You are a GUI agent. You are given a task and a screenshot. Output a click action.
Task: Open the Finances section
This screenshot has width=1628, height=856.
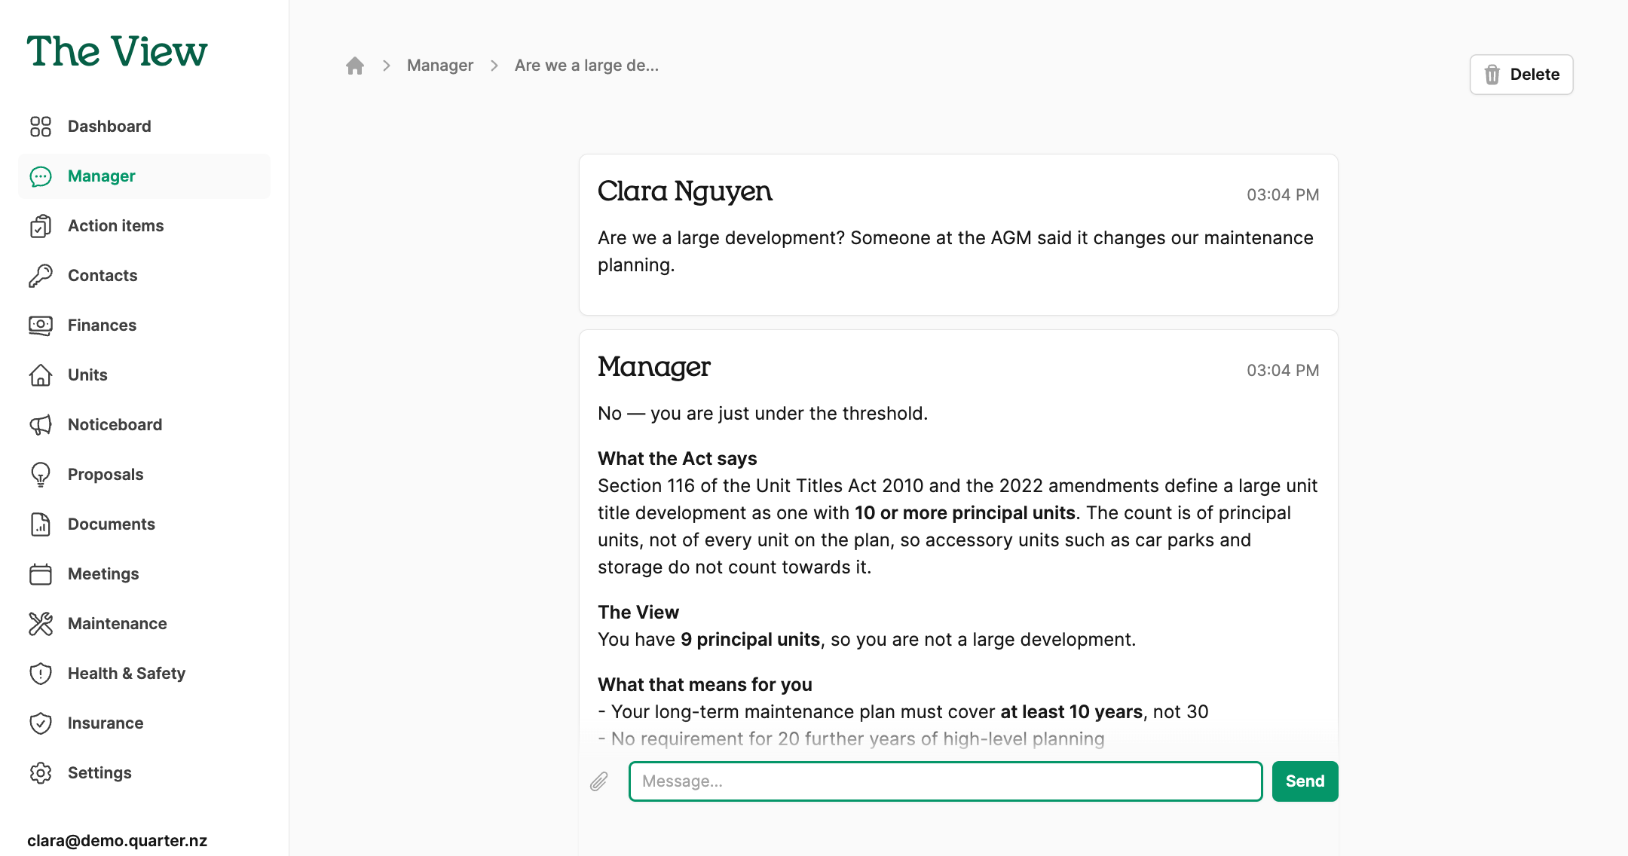click(144, 326)
